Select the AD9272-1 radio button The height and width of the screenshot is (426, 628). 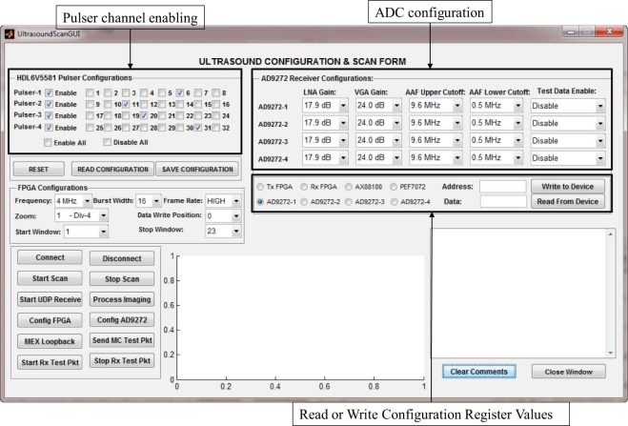(x=260, y=201)
